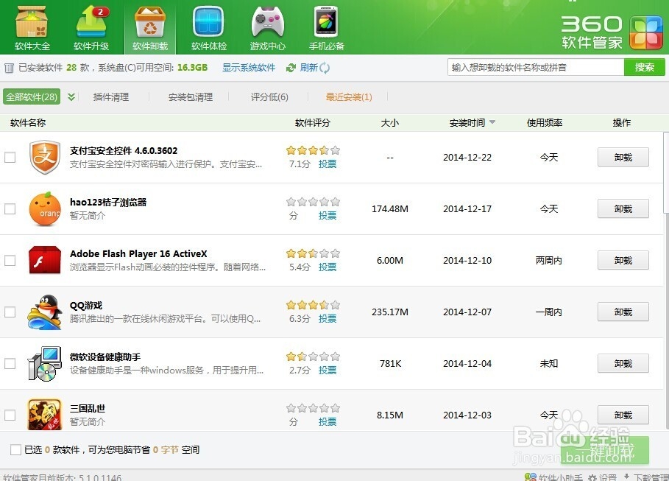Check the 支付宝安全控件 checkbox
669x481 pixels.
coord(10,157)
